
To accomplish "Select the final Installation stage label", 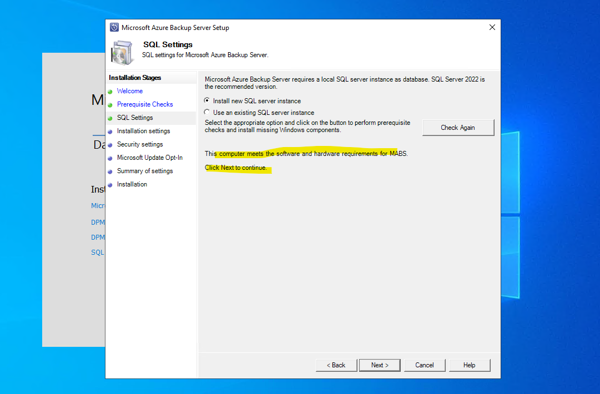I will coord(132,184).
